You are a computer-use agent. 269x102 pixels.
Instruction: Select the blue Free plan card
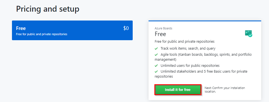pos(72,30)
